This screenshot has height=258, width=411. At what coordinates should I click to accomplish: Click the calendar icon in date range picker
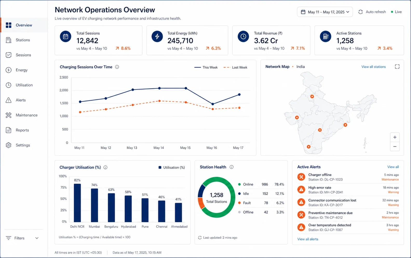point(303,12)
